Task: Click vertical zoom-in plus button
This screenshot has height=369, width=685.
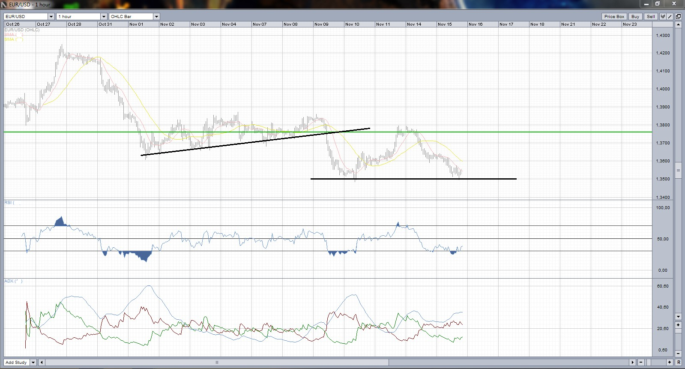Action: click(678, 325)
